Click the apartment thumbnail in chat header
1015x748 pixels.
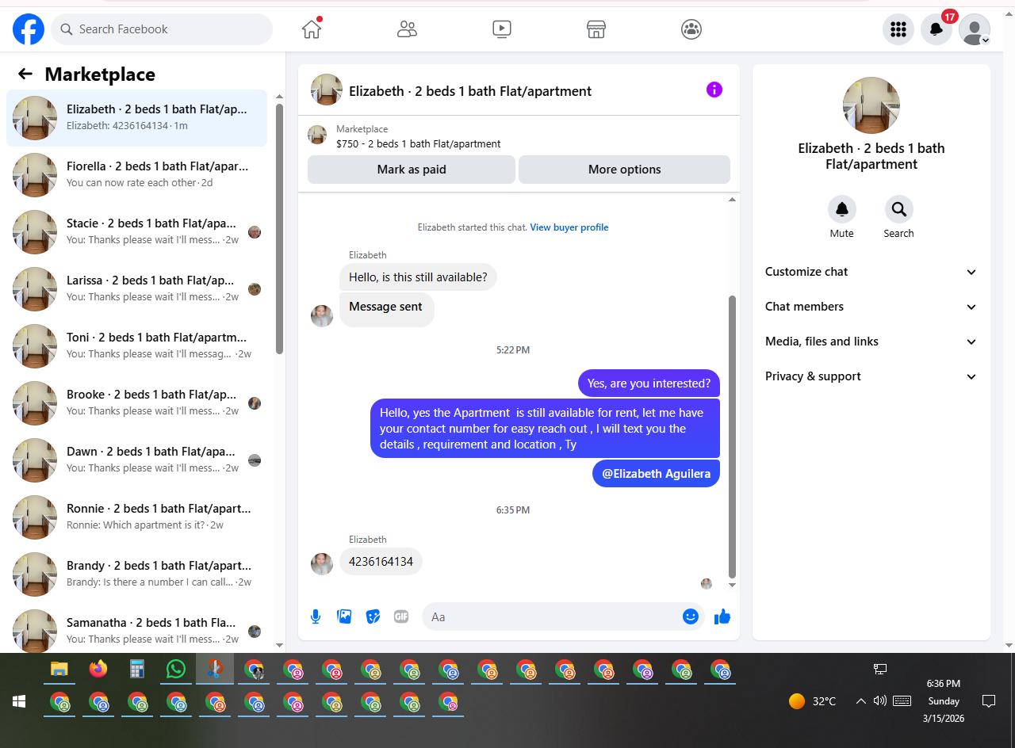pos(327,90)
